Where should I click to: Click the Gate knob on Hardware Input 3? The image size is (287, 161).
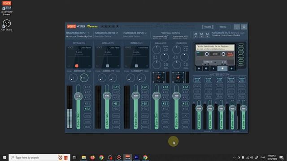(x=141, y=78)
